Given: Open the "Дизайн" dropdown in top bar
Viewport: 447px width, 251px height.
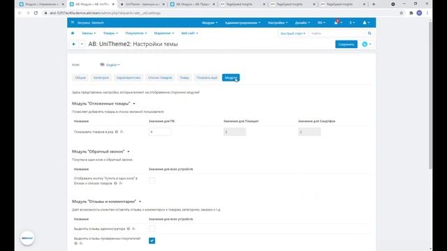Looking at the screenshot, I should click(x=302, y=22).
